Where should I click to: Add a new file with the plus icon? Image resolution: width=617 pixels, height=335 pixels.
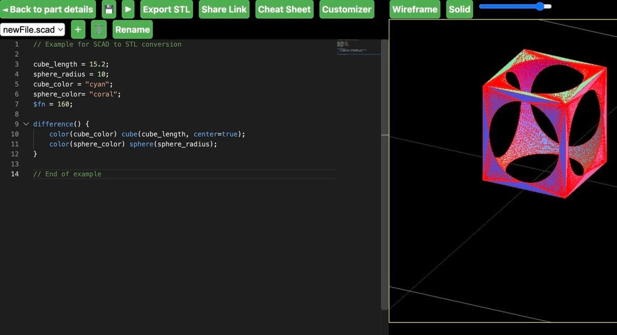[78, 29]
